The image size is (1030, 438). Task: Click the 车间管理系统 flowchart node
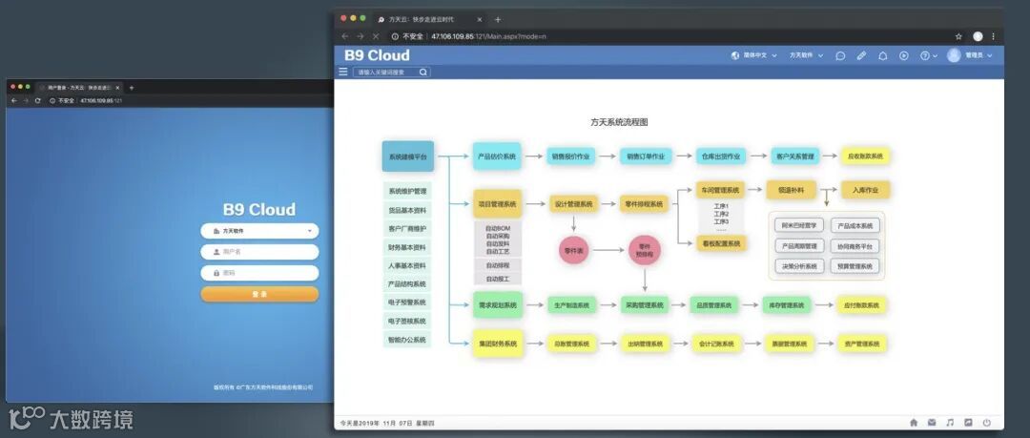click(x=721, y=190)
